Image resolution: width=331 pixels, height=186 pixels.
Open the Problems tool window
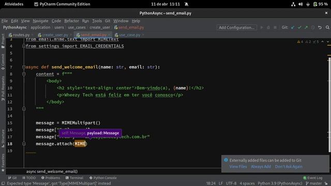tap(51, 178)
